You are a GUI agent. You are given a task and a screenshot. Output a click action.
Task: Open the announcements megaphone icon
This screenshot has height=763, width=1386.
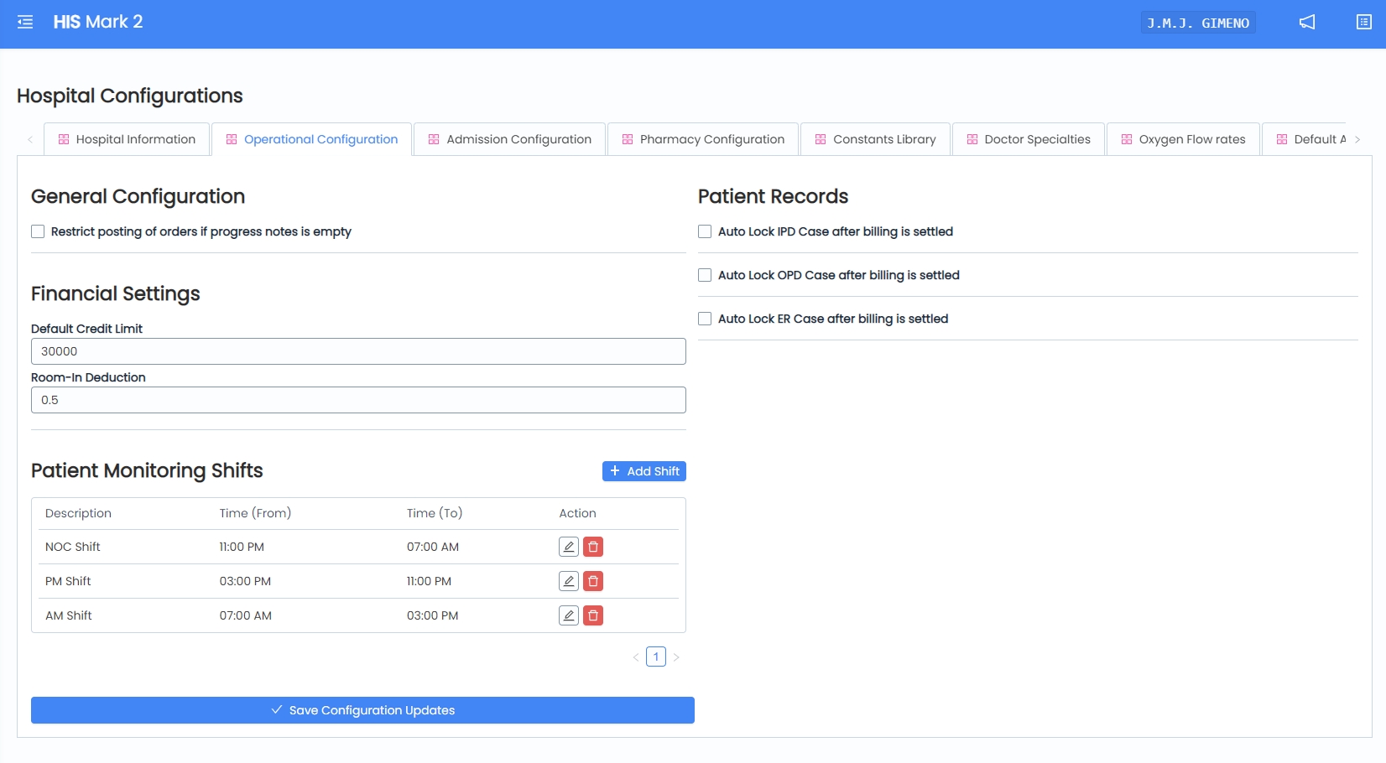point(1307,23)
